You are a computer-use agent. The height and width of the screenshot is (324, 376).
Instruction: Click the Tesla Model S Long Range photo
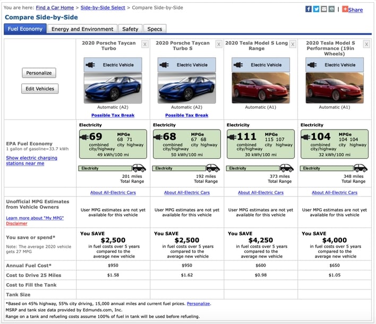(261, 88)
